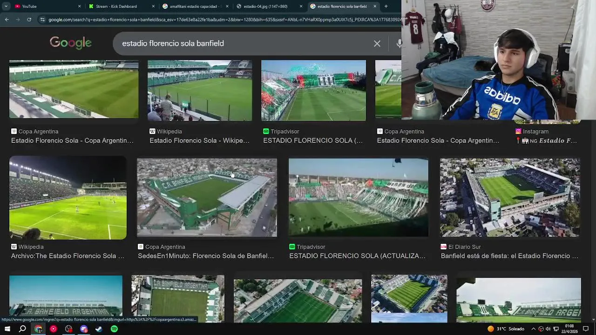The height and width of the screenshot is (335, 596).
Task: Reload the page with the refresh icon
Action: [x=29, y=20]
